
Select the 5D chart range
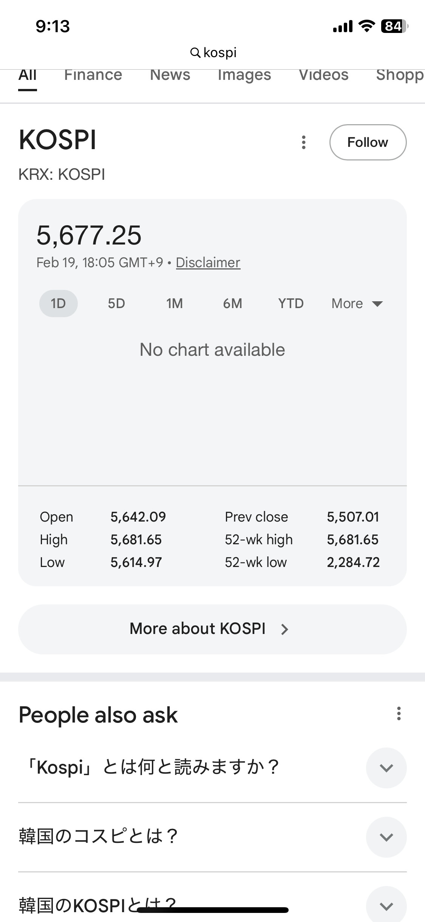pyautogui.click(x=116, y=304)
